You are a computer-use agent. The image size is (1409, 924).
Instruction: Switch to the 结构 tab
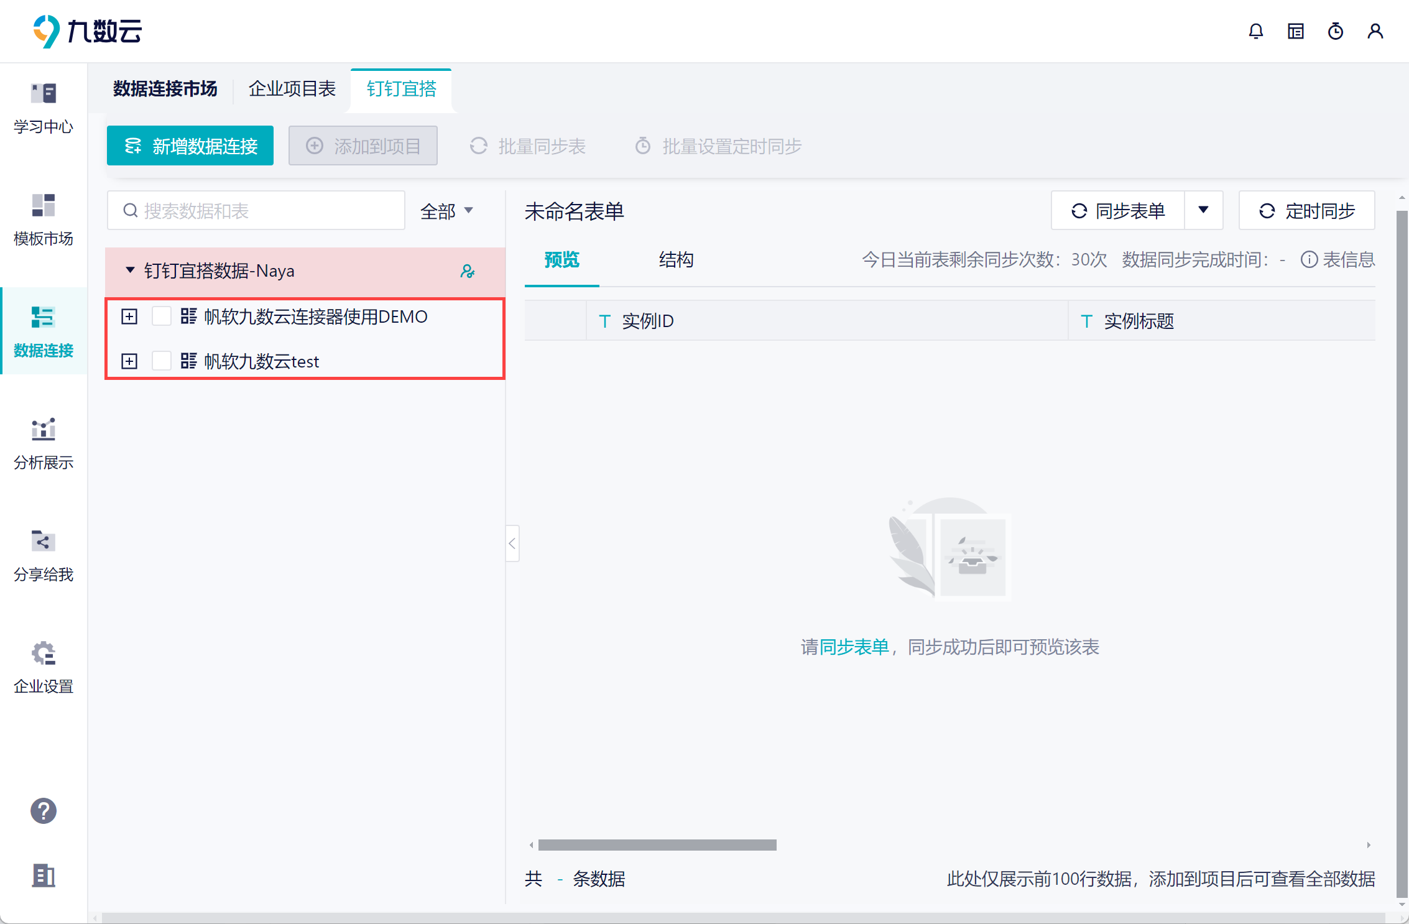pyautogui.click(x=676, y=260)
